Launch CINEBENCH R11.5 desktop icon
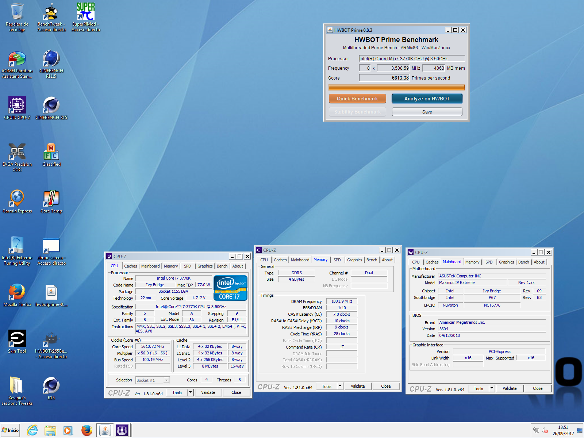 coord(51,65)
